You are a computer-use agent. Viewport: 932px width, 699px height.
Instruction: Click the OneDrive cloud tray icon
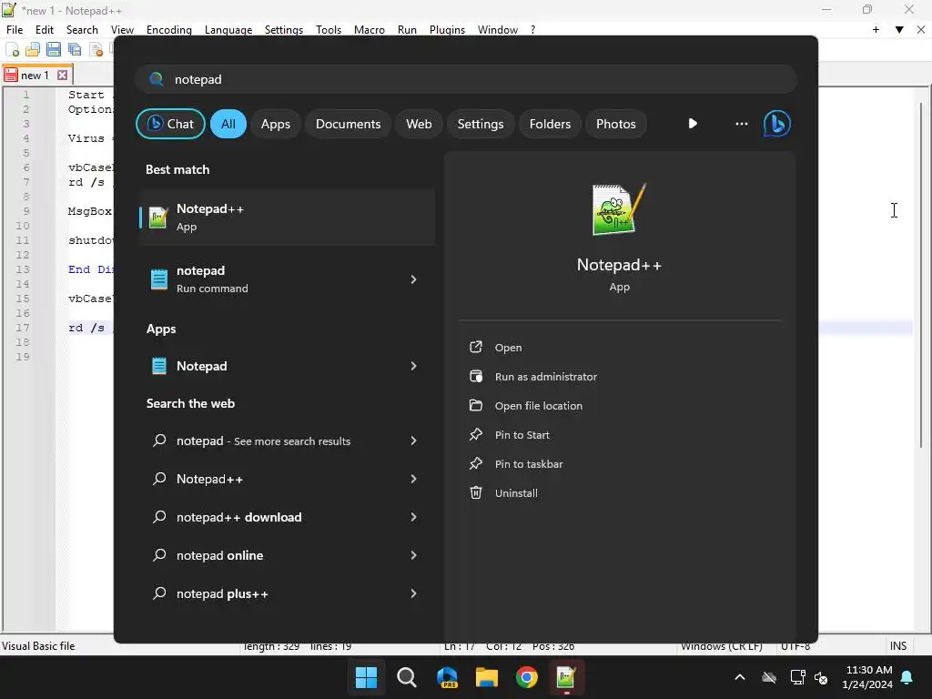(769, 677)
